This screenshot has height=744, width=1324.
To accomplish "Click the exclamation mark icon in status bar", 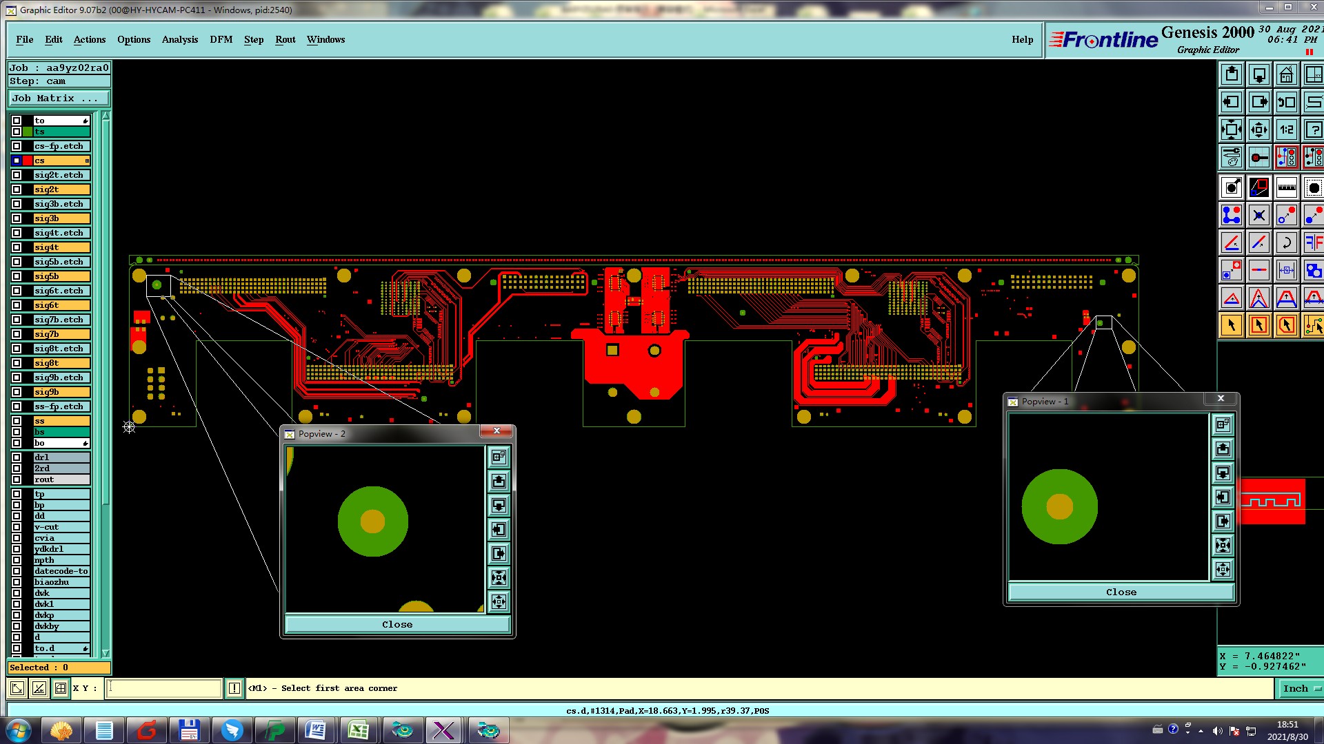I will point(234,688).
